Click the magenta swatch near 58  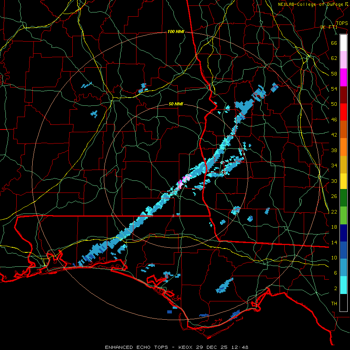tap(343, 77)
